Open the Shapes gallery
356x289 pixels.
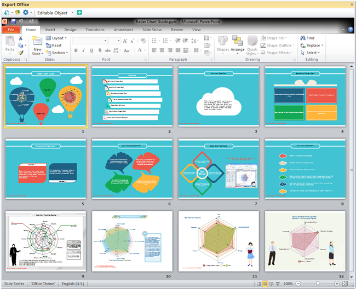223,44
